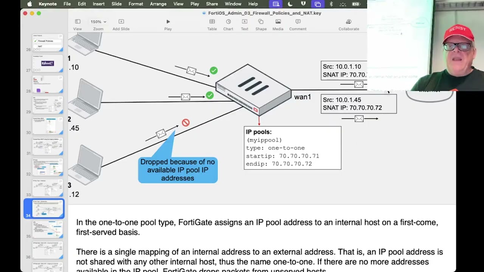The height and width of the screenshot is (272, 484).
Task: Select slide 34 thumbnail
Action: [48, 209]
